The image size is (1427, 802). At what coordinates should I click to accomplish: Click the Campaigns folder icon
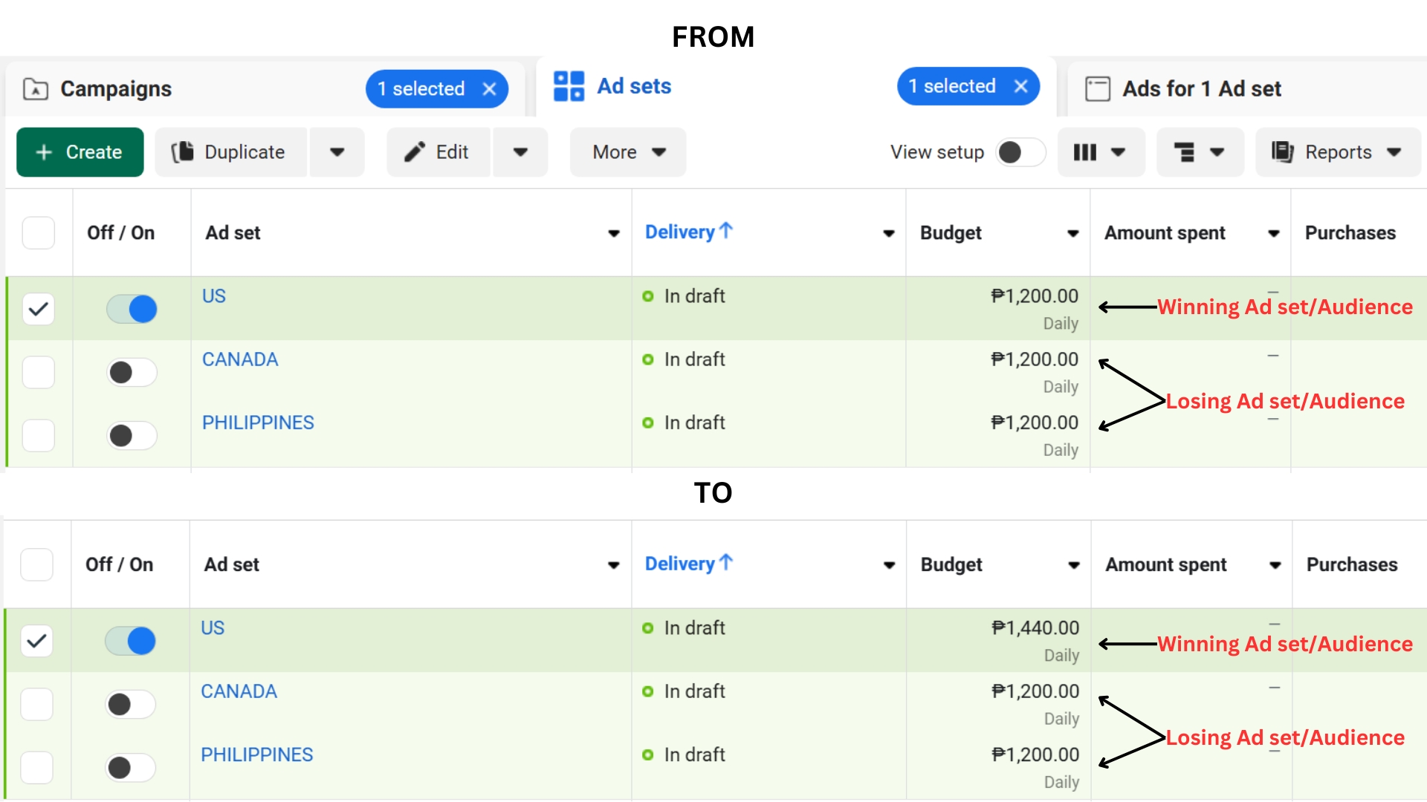pos(36,89)
